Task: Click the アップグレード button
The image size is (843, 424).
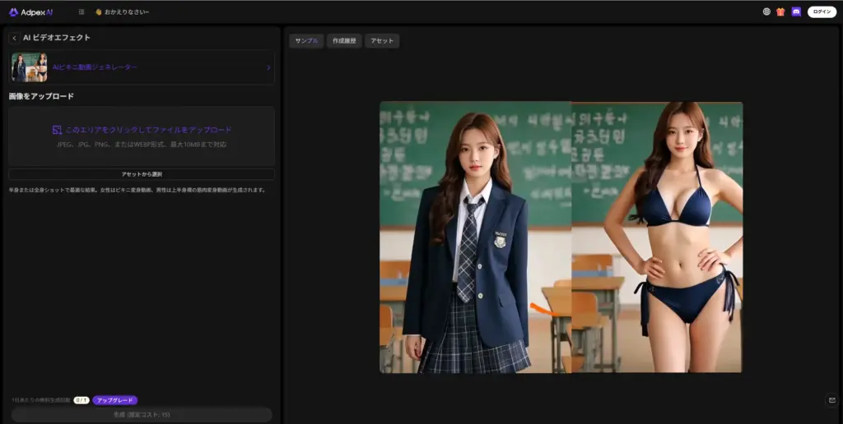Action: (x=115, y=400)
